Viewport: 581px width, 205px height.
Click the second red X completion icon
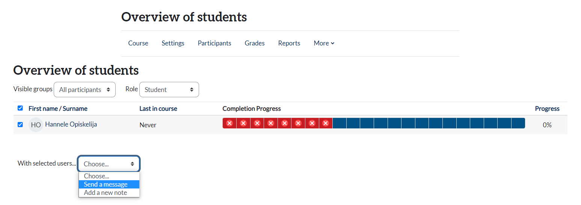click(x=243, y=123)
